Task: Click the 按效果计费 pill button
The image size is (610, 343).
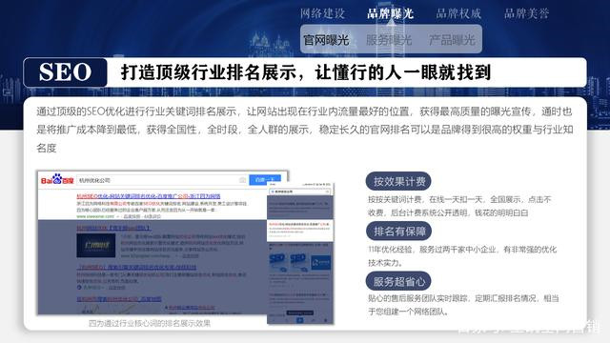Action: tap(398, 181)
